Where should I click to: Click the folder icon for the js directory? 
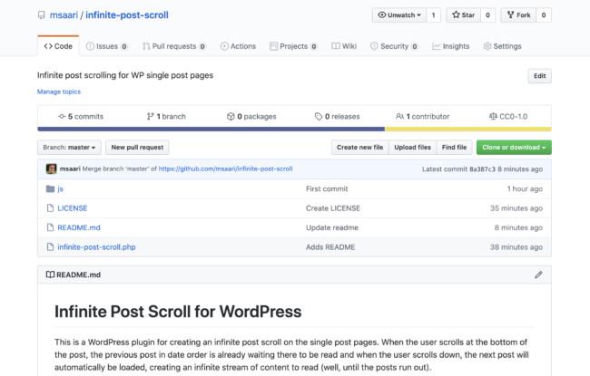50,188
